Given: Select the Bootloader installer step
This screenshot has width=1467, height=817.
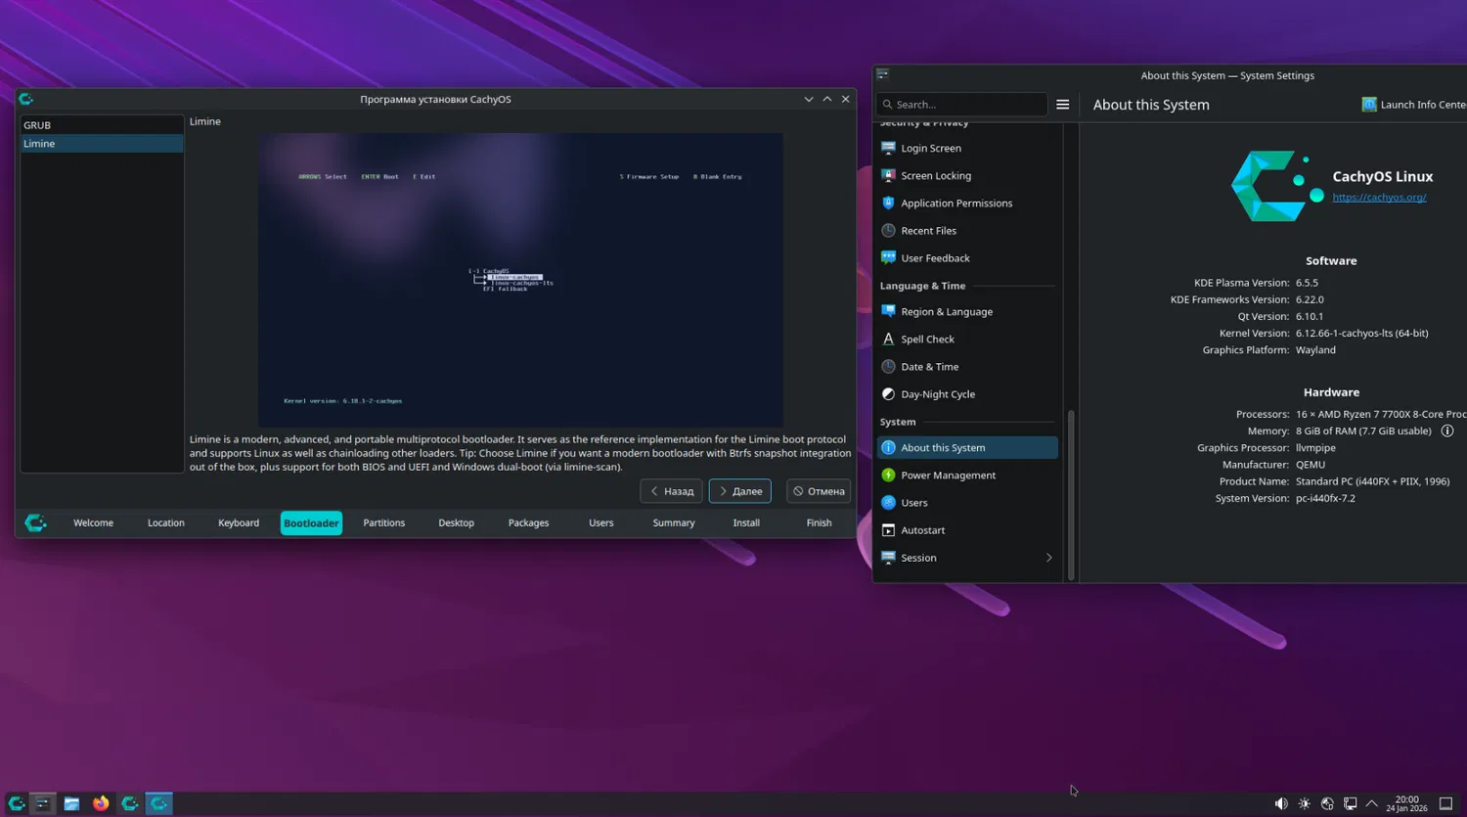Looking at the screenshot, I should coord(311,523).
